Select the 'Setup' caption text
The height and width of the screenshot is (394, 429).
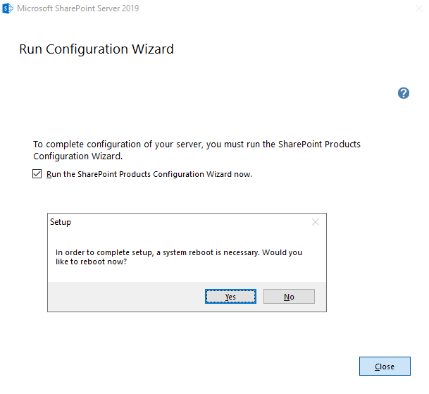(61, 222)
